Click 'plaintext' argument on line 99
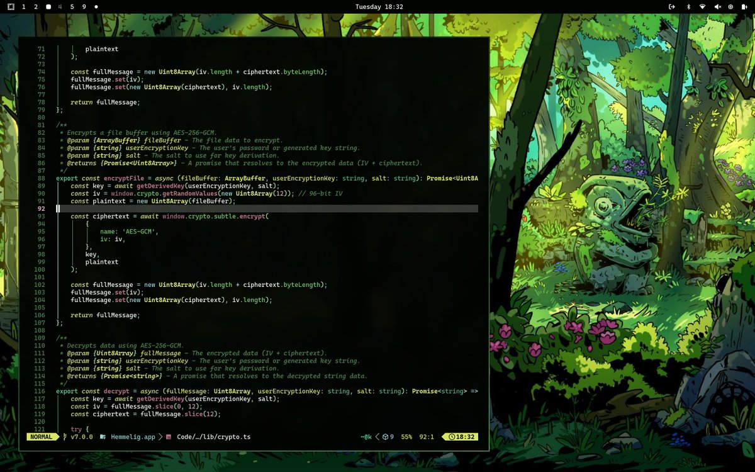755x472 pixels. point(102,262)
